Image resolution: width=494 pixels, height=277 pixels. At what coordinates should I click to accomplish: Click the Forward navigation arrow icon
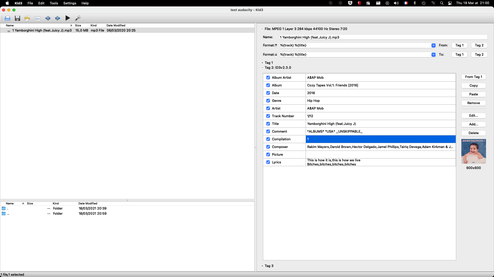[58, 18]
